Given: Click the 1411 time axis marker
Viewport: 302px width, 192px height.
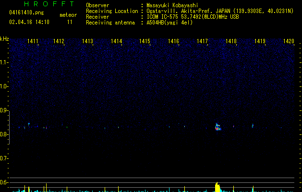Looking at the screenshot, I should 33,41.
